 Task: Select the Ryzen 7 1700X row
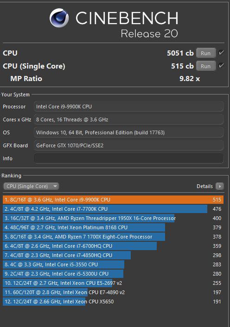coord(113,237)
